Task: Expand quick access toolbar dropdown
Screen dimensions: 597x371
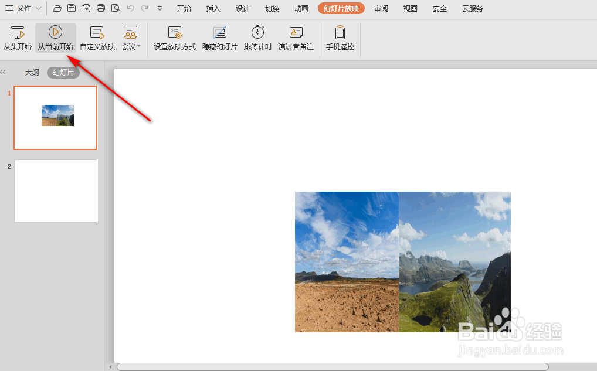Action: tap(160, 8)
